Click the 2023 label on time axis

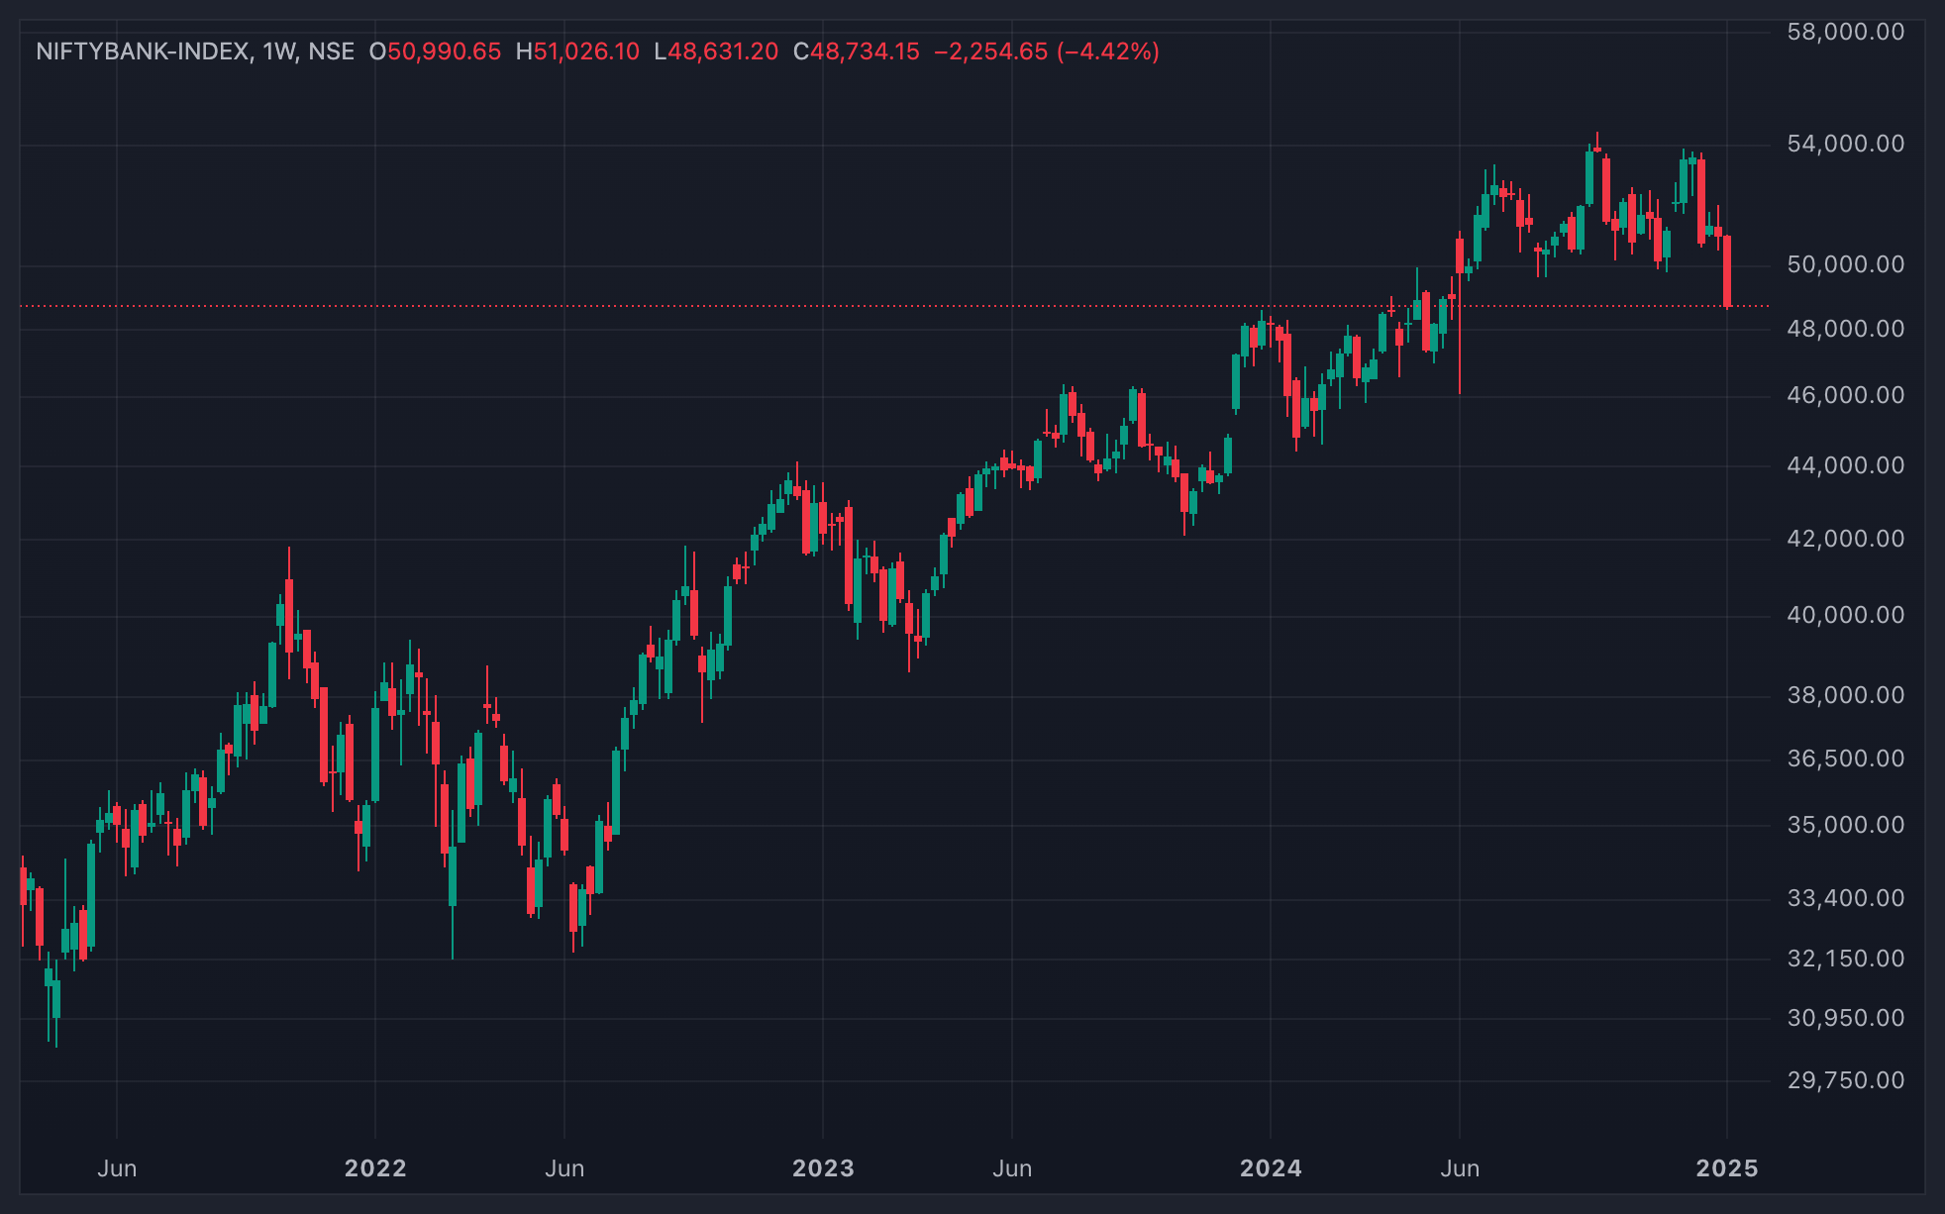(823, 1168)
